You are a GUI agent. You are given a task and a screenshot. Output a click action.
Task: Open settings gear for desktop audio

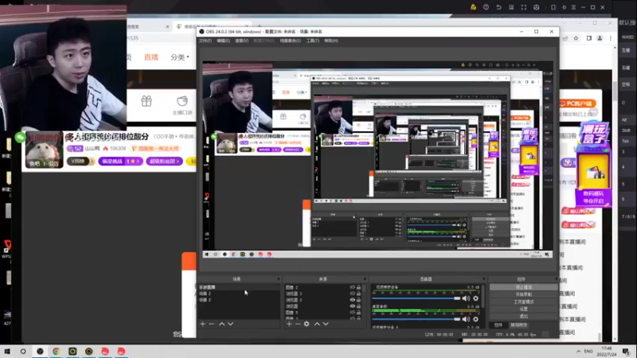coord(475,319)
